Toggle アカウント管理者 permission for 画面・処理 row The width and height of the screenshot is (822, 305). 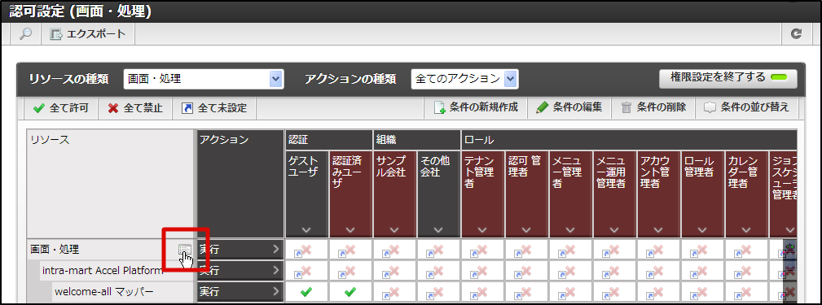[659, 250]
